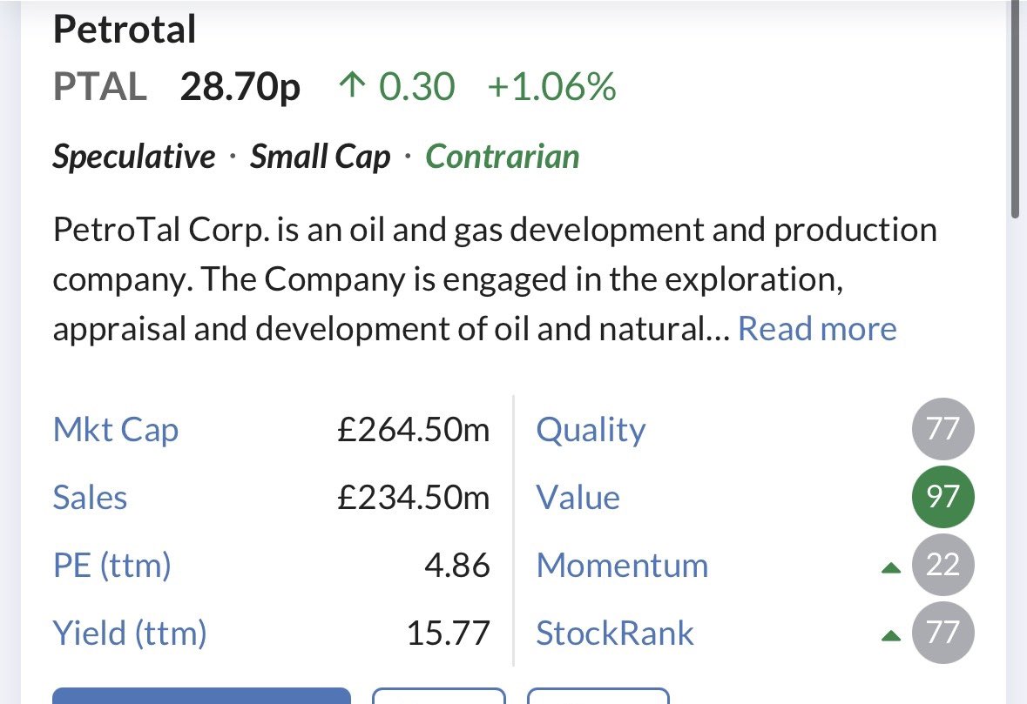Click the Speculative risk rating label

click(133, 157)
